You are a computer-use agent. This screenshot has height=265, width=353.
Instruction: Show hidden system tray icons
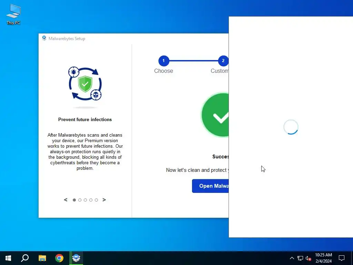tap(292, 258)
